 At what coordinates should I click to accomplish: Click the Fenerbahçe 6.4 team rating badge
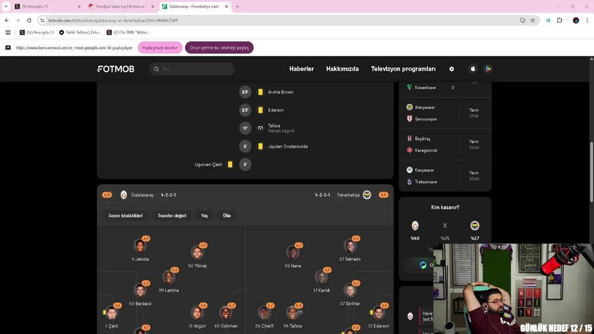coord(383,195)
